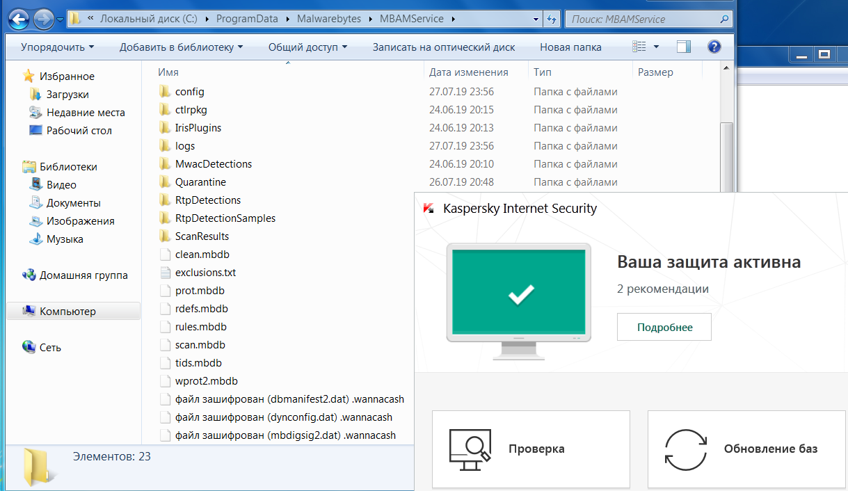Select 'Библиотеки' in navigation pane

click(x=68, y=167)
